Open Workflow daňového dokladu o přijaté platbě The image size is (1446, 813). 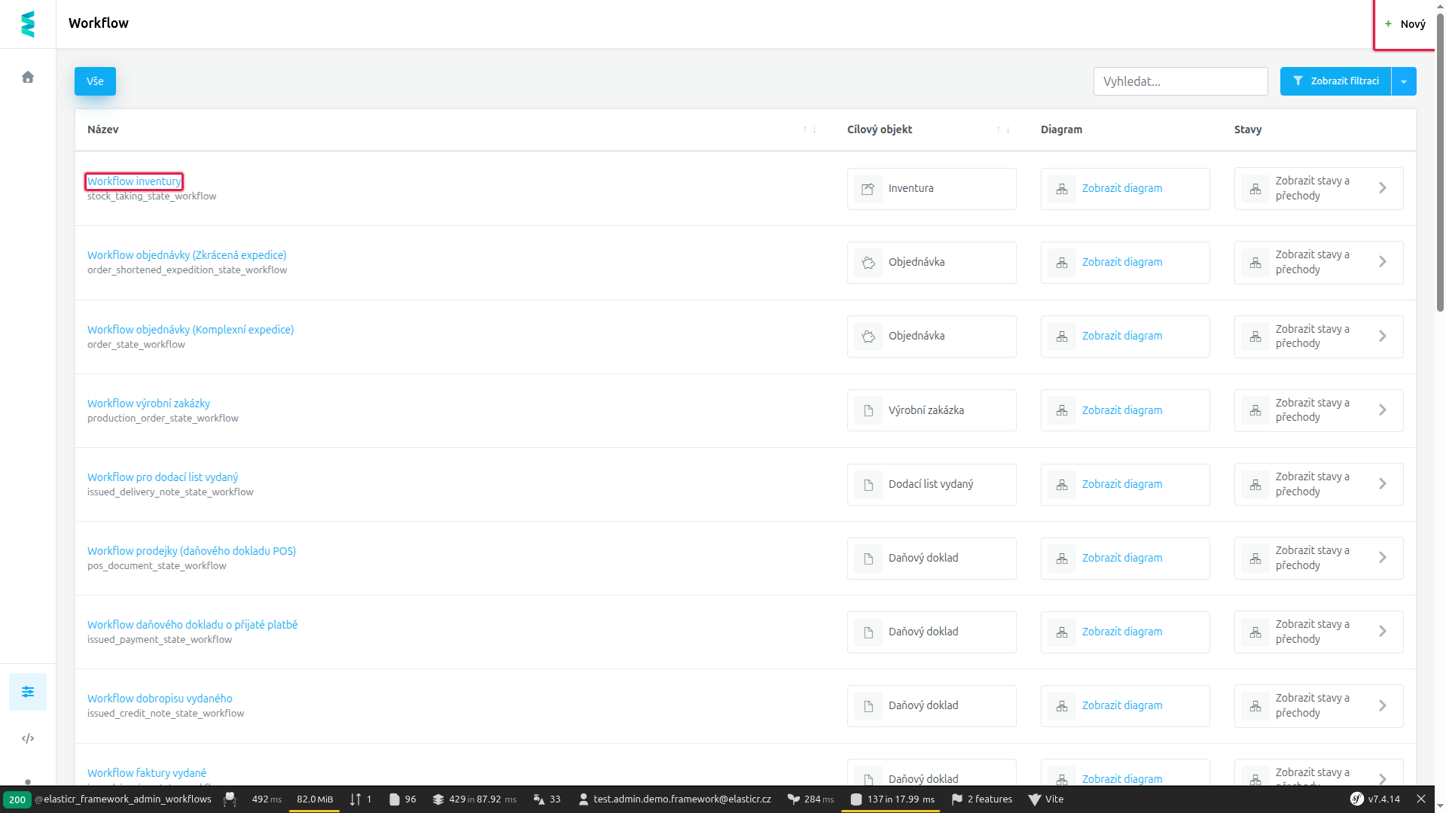[x=192, y=625]
